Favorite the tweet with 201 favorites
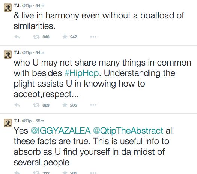 coord(65,172)
